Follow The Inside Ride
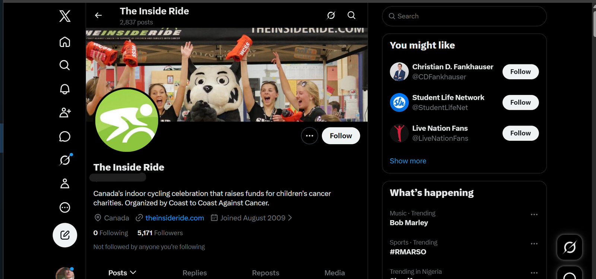This screenshot has width=596, height=279. (341, 136)
